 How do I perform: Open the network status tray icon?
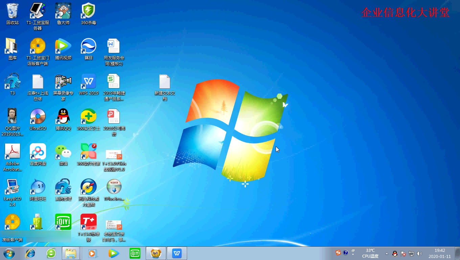[411, 254]
